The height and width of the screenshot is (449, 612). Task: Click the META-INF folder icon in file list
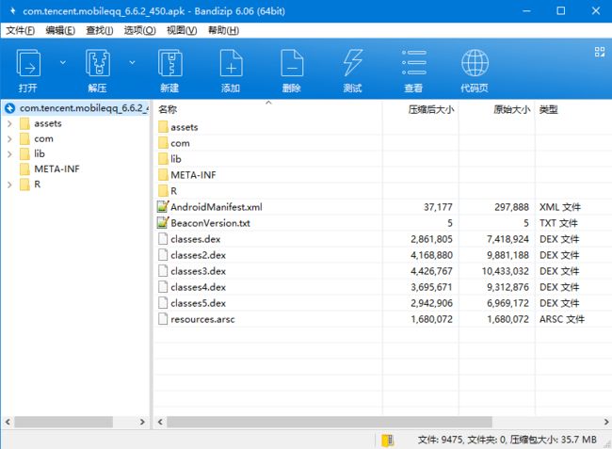click(163, 175)
